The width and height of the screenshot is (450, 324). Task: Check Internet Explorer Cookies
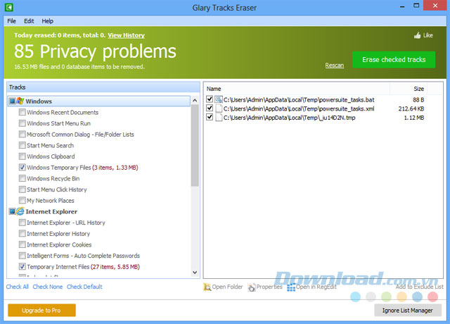point(22,244)
